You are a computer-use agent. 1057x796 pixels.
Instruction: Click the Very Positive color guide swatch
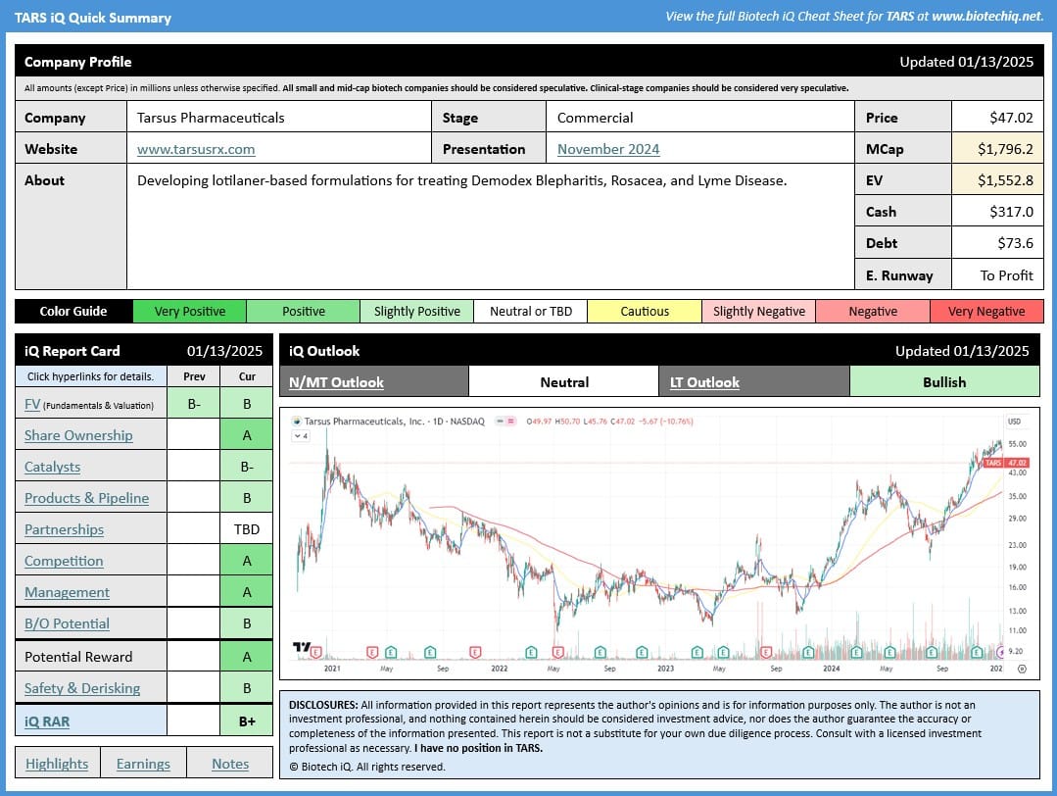coord(189,311)
